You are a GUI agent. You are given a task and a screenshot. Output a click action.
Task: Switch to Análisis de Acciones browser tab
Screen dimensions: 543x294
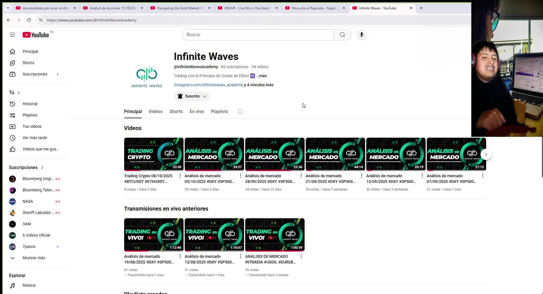click(x=113, y=8)
